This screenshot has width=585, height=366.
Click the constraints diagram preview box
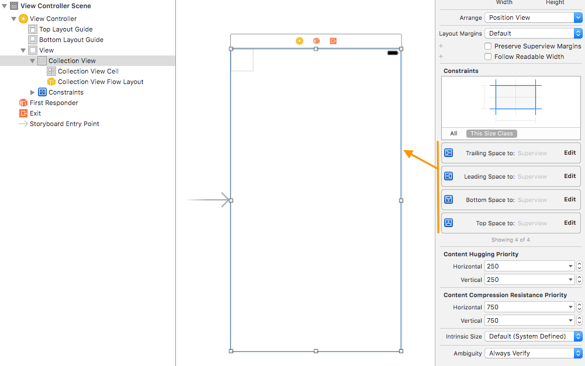[511, 102]
